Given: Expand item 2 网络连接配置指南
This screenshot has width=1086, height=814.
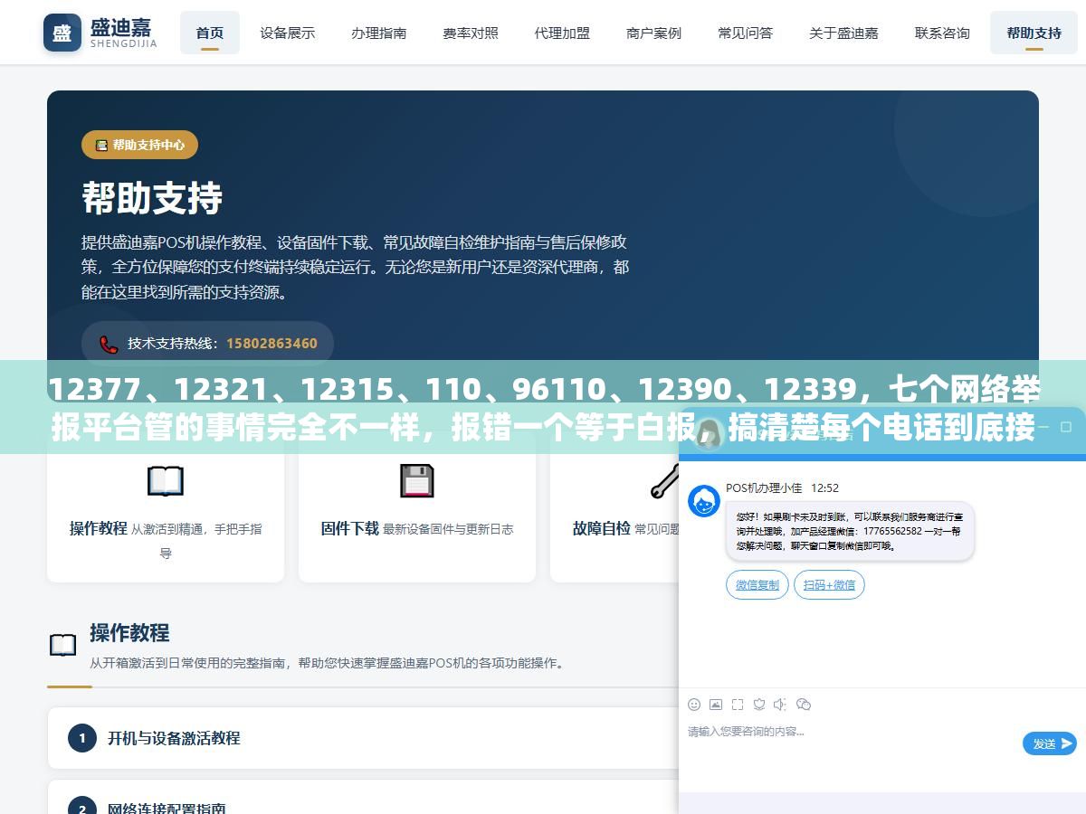Looking at the screenshot, I should [362, 797].
